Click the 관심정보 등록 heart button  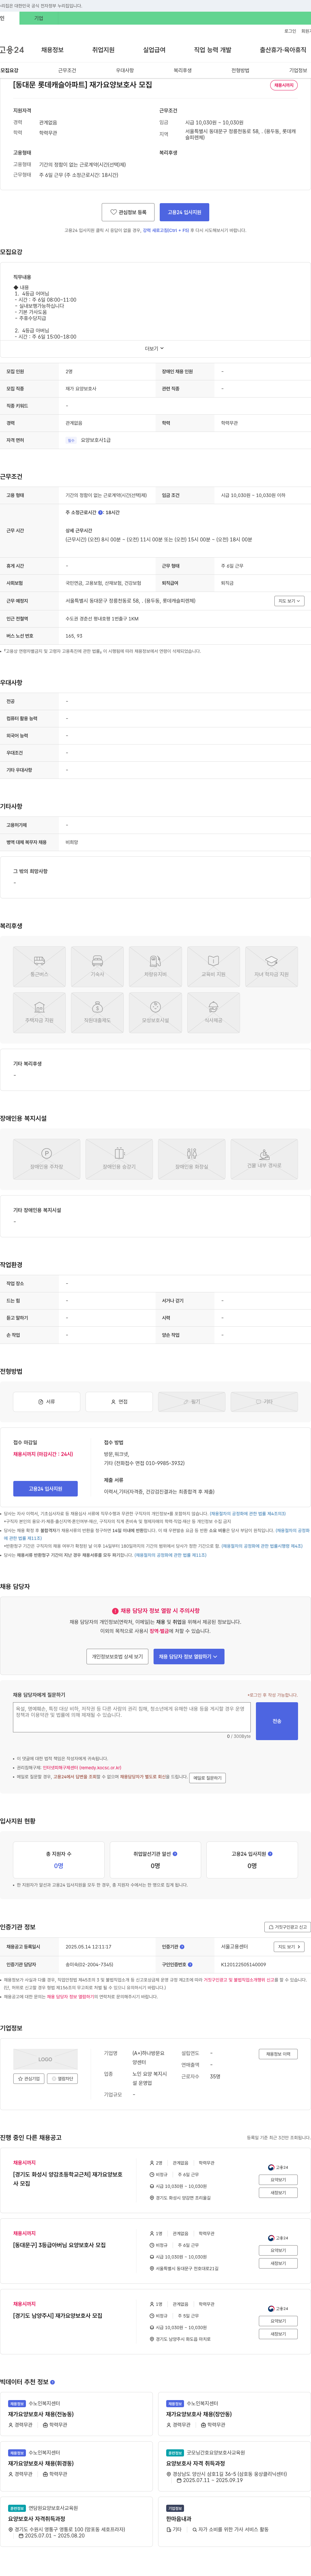coord(128,212)
